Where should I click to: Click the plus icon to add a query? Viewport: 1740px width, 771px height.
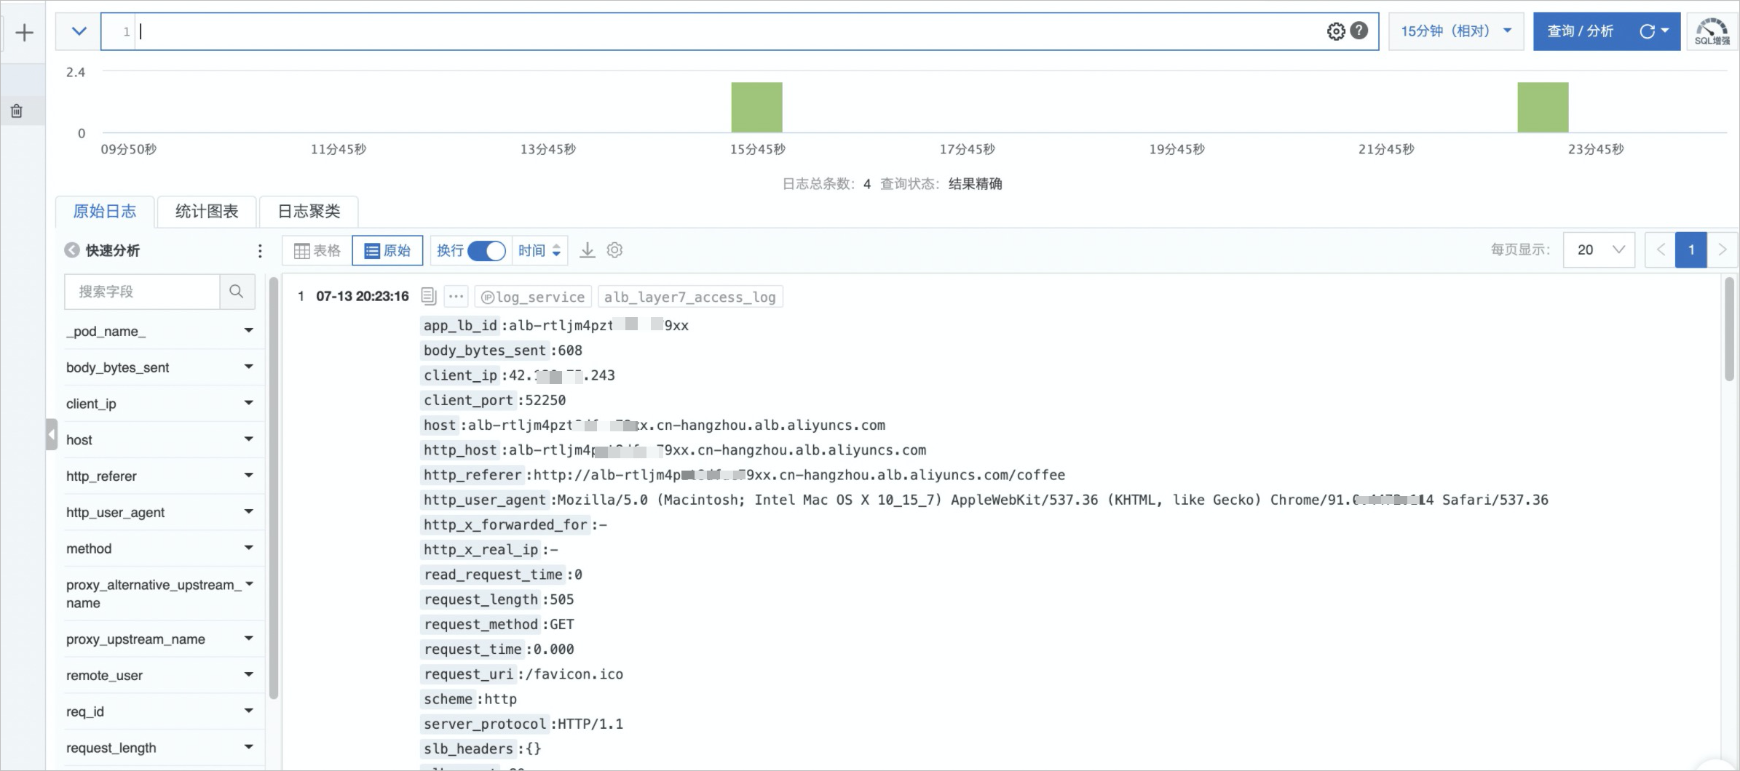coord(24,33)
